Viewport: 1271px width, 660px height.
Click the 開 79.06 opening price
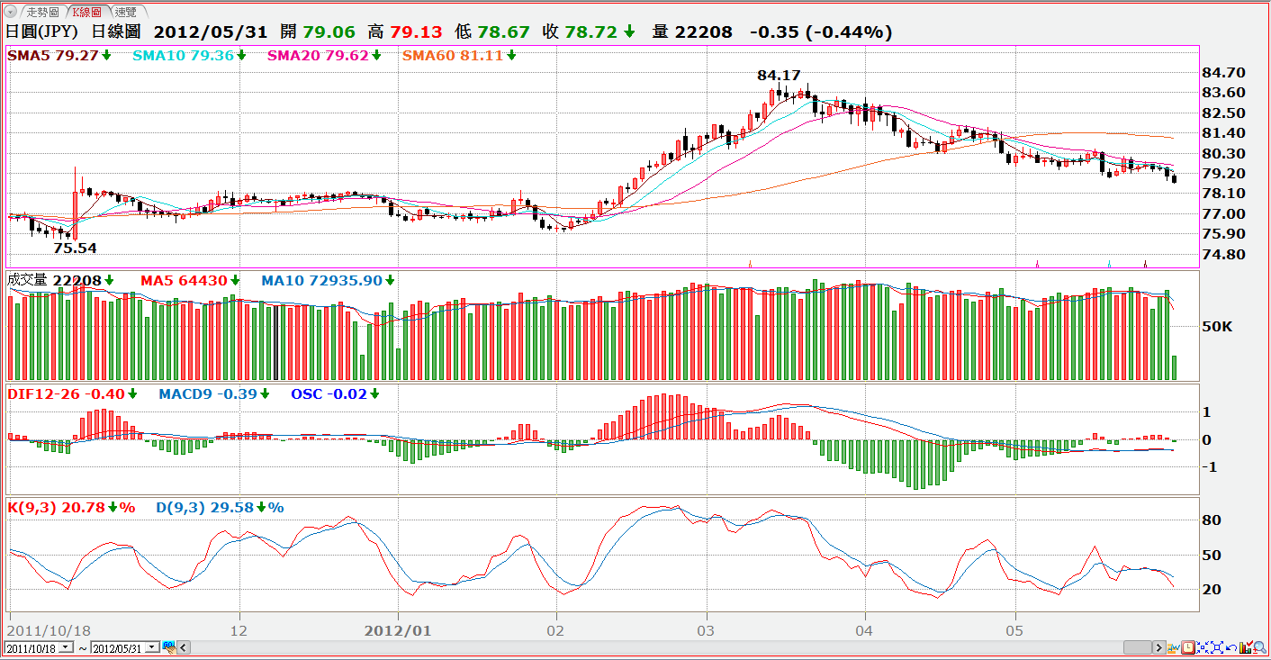point(317,32)
